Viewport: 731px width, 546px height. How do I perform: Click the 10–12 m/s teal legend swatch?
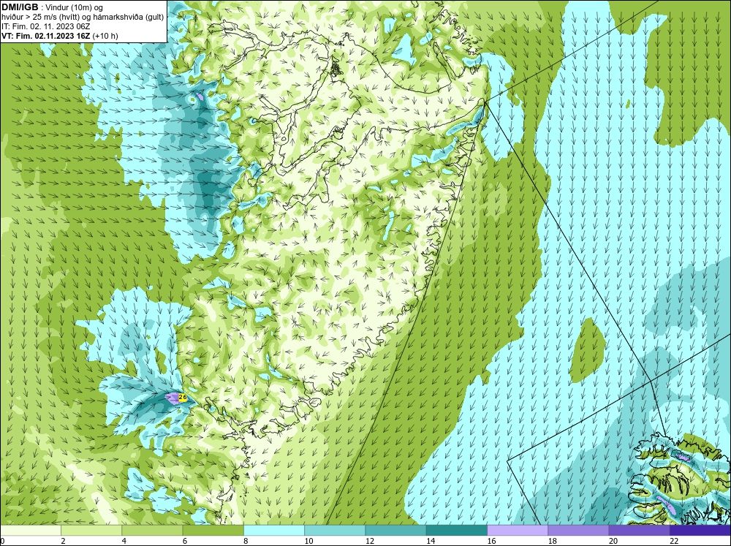point(335,530)
